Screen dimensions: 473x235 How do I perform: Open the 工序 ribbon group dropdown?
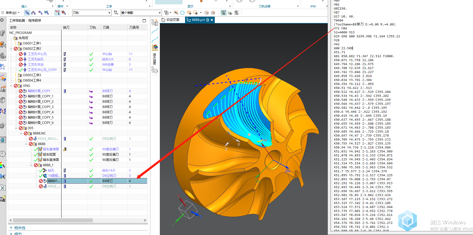pyautogui.click(x=150, y=6)
